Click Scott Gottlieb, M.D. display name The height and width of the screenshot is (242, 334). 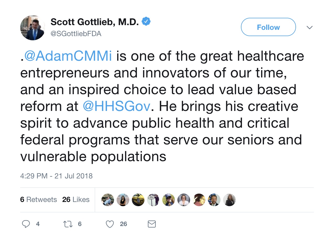pos(95,22)
